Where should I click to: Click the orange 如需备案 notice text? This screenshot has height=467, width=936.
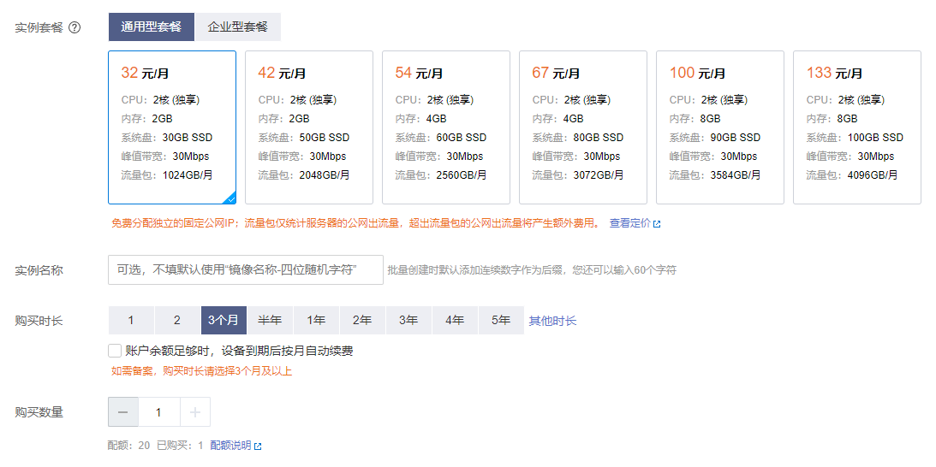point(202,371)
